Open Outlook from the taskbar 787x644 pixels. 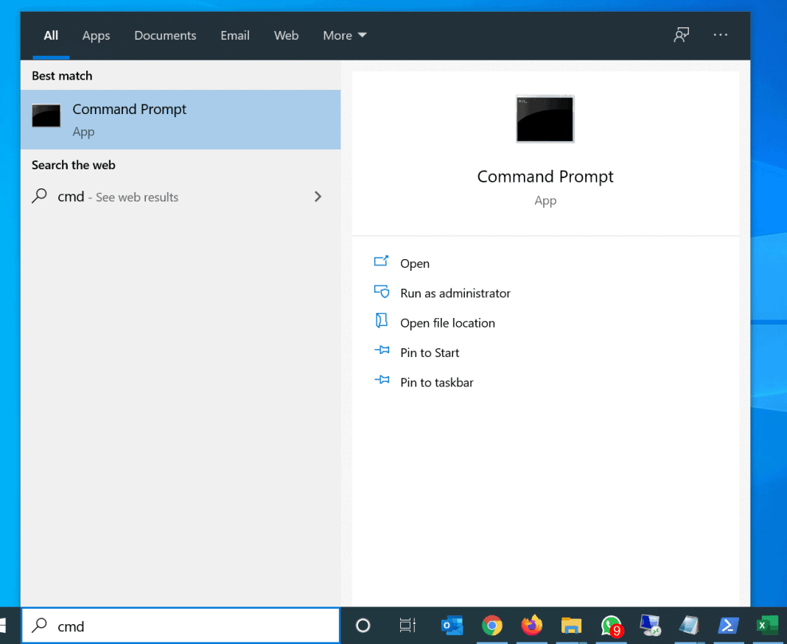pos(452,626)
